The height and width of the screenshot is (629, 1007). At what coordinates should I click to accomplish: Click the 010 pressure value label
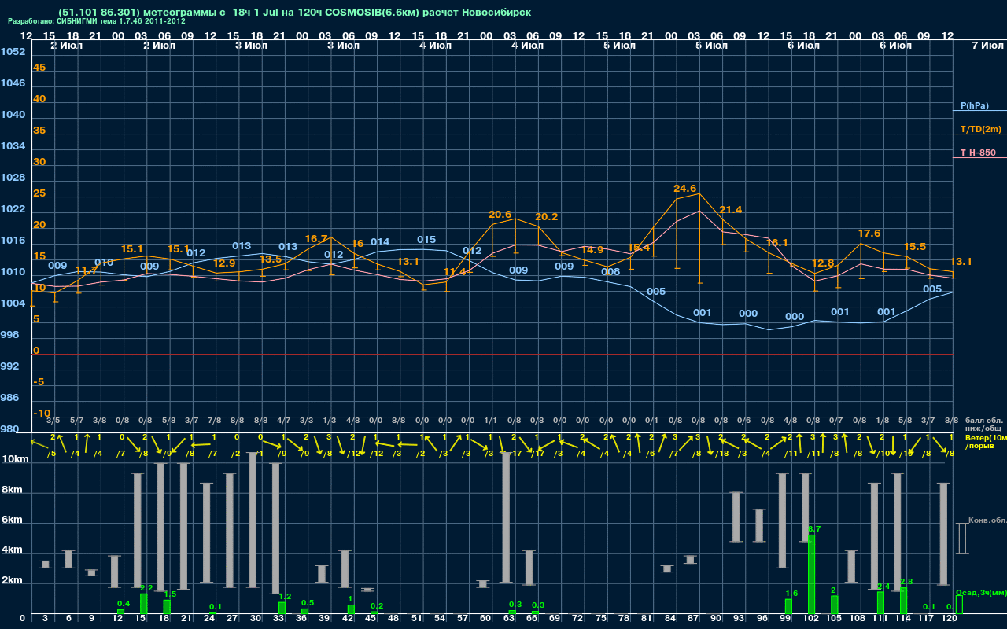(104, 263)
